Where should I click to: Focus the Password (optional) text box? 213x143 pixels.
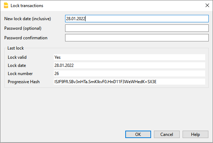pos(137,28)
